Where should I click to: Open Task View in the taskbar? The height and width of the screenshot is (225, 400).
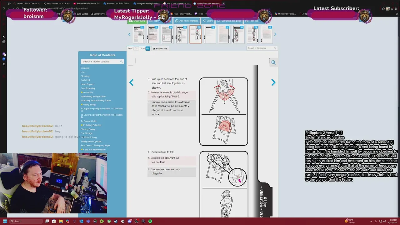[x=47, y=221]
